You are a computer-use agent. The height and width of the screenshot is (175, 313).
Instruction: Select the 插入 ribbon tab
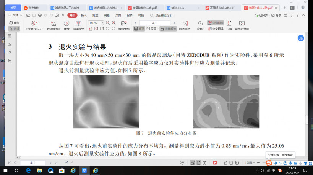point(84,15)
